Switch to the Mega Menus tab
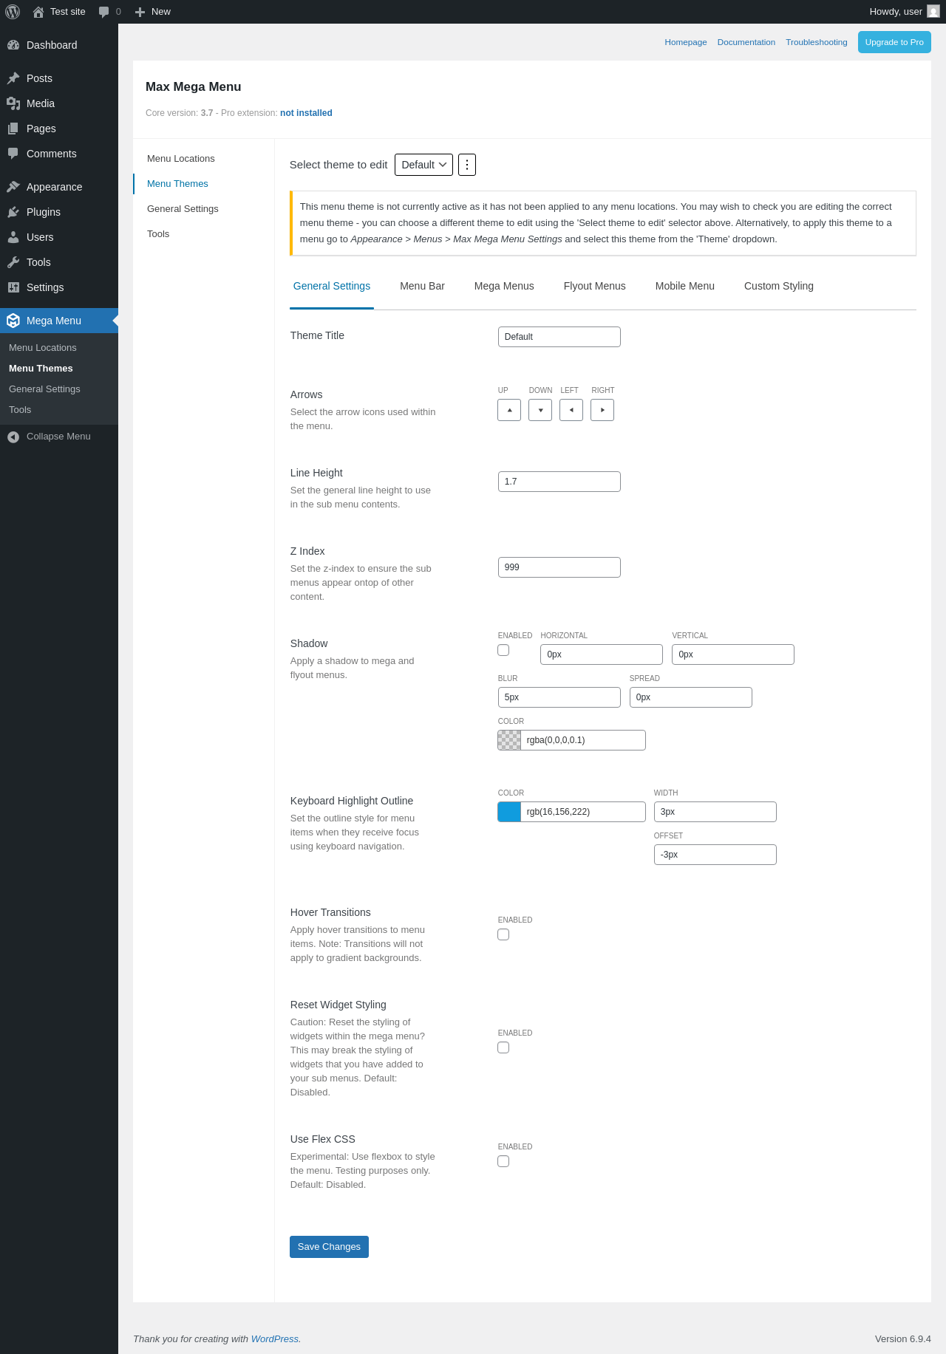This screenshot has height=1354, width=946. pos(504,287)
